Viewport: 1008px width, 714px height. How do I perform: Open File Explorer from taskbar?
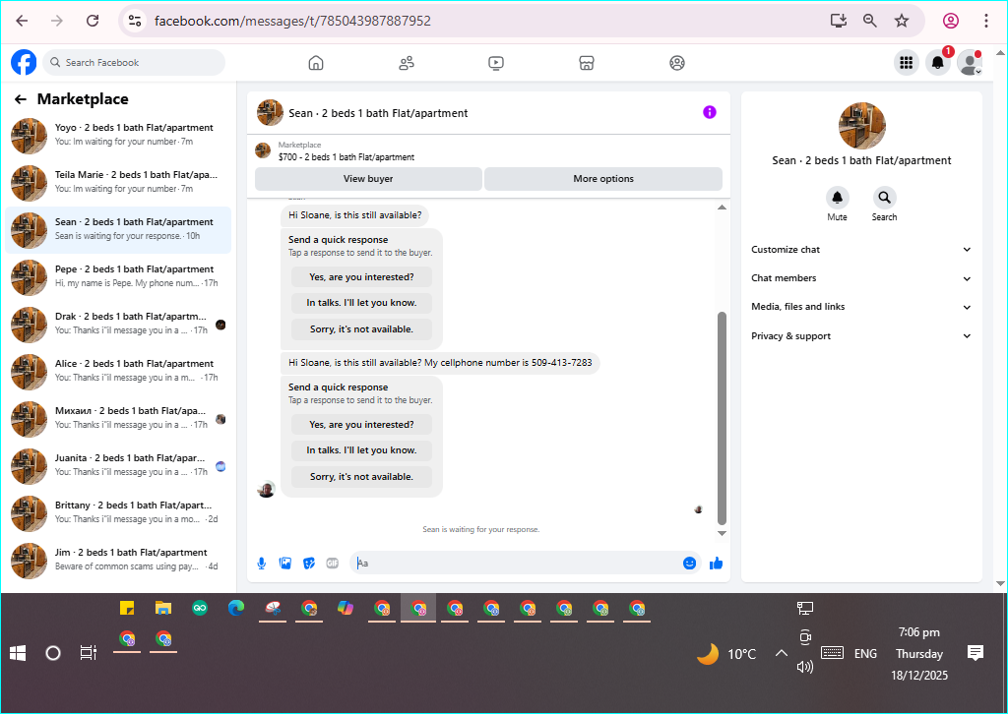pyautogui.click(x=163, y=608)
